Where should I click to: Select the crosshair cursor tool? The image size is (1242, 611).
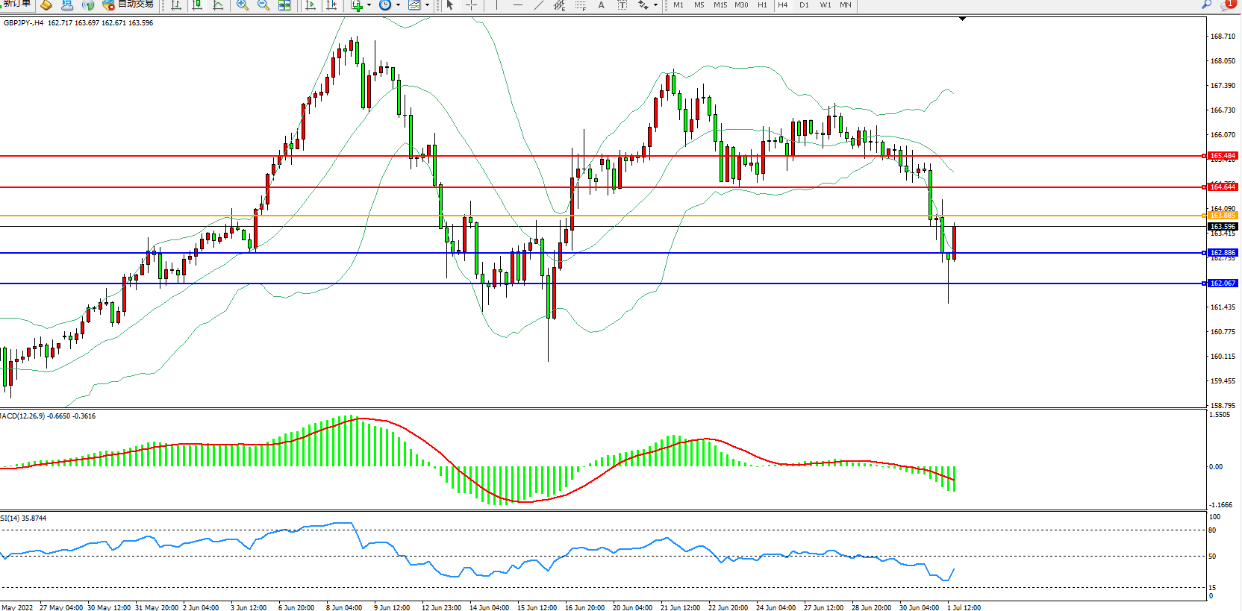click(x=471, y=5)
